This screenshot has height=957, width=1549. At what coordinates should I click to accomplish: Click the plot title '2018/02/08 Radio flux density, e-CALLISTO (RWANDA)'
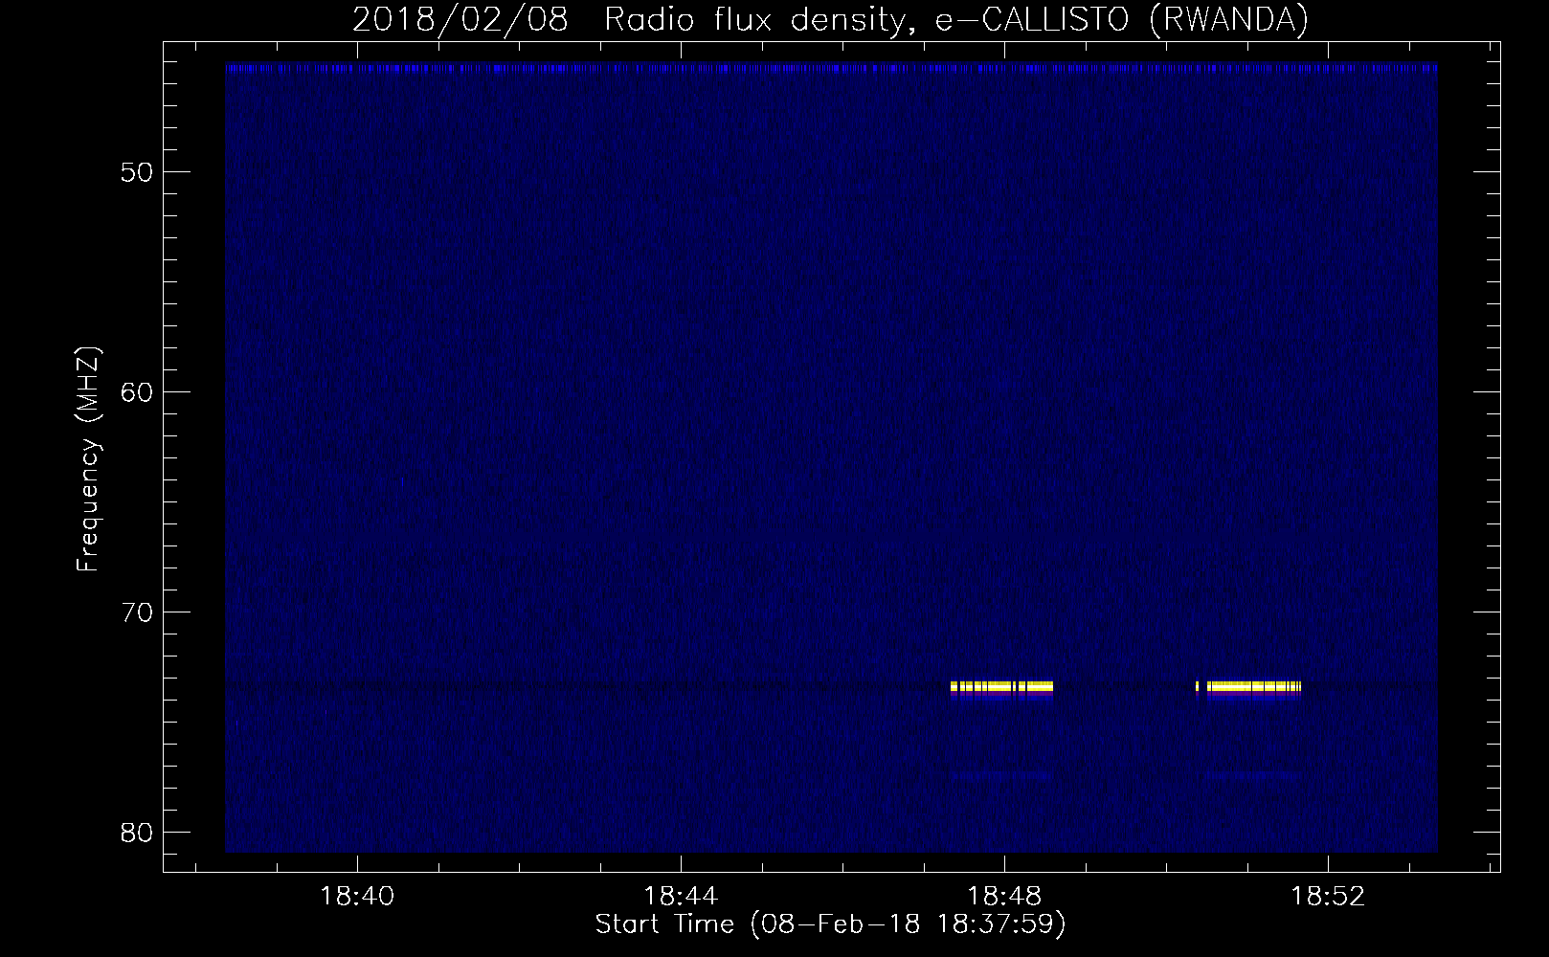coord(830,19)
